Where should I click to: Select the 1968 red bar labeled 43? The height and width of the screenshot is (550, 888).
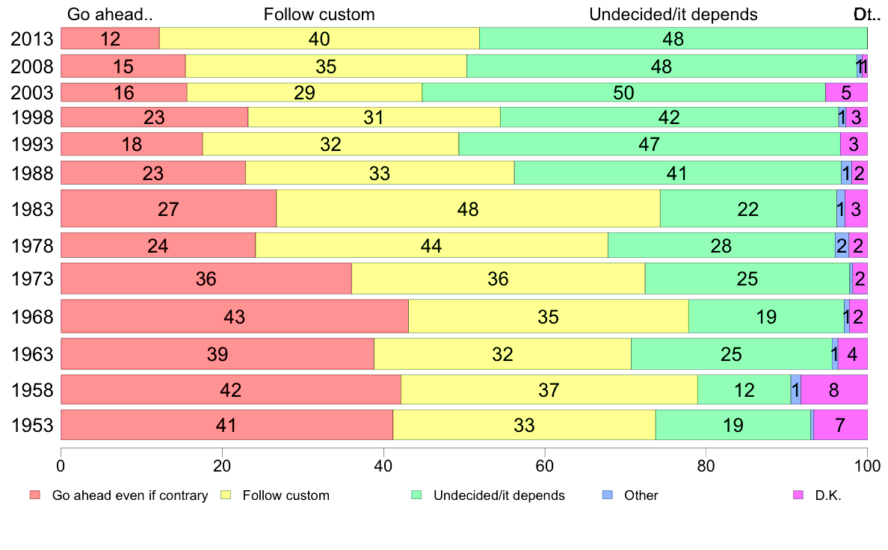point(235,317)
